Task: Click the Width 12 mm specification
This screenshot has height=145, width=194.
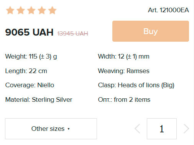Action: pos(123,57)
